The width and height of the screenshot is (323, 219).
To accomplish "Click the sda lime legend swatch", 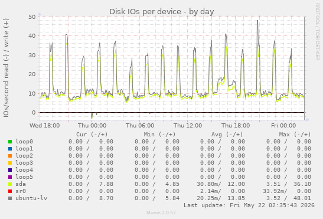I will pos(10,184).
